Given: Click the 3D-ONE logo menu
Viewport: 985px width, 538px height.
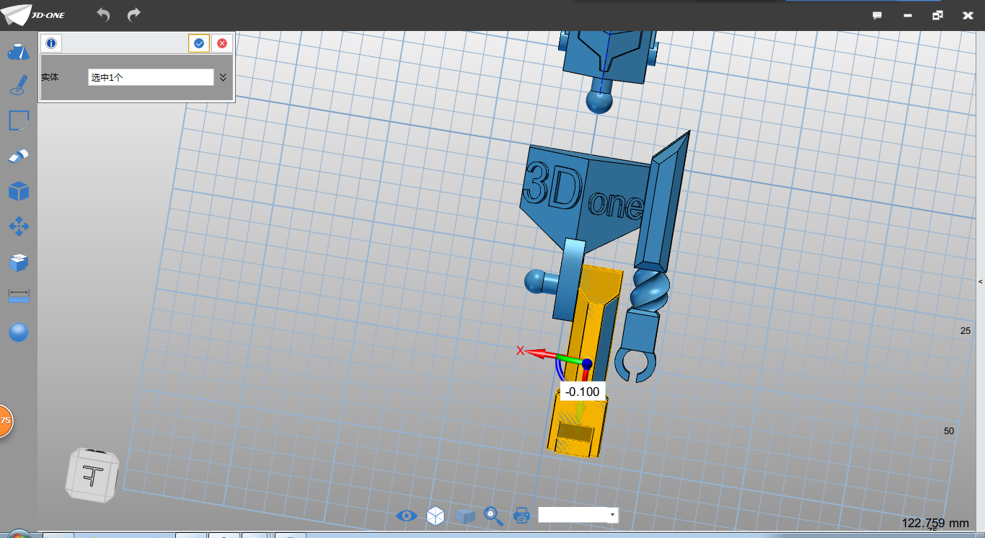Looking at the screenshot, I should pos(34,14).
